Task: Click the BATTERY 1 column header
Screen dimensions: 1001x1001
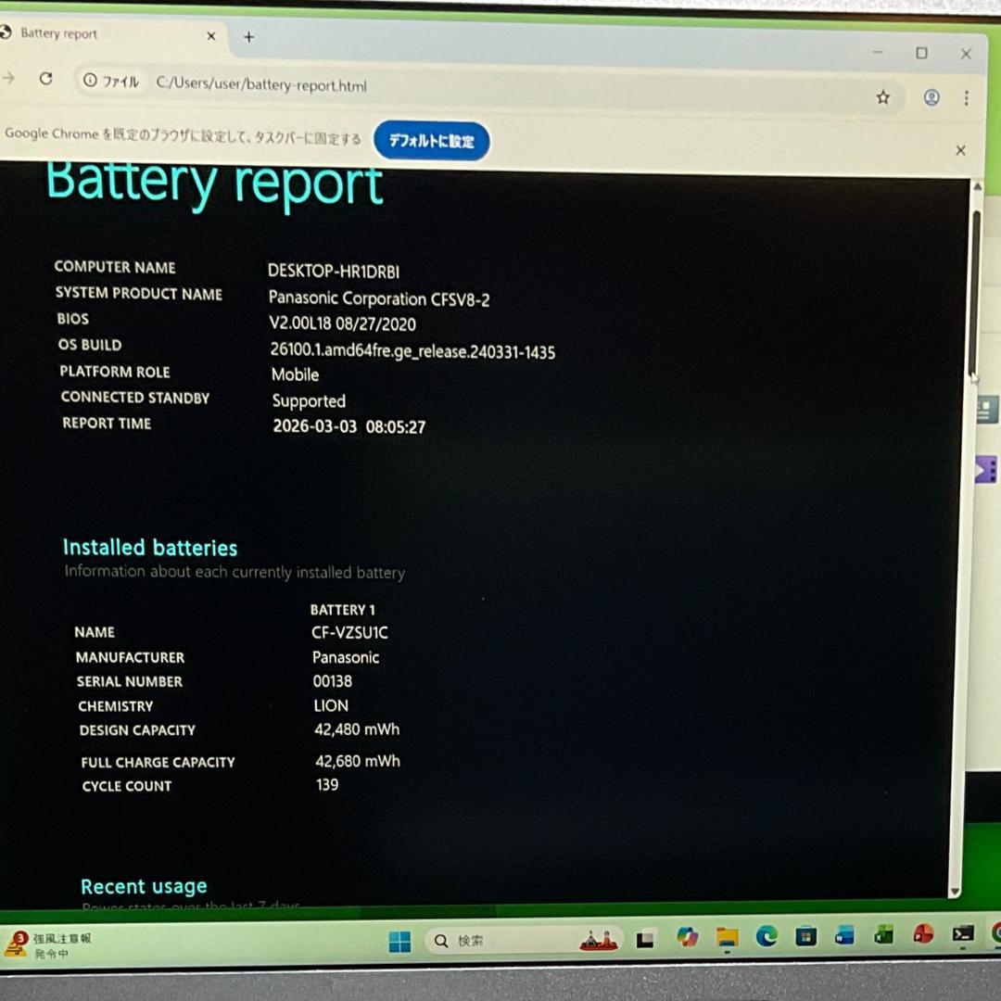Action: (x=343, y=610)
